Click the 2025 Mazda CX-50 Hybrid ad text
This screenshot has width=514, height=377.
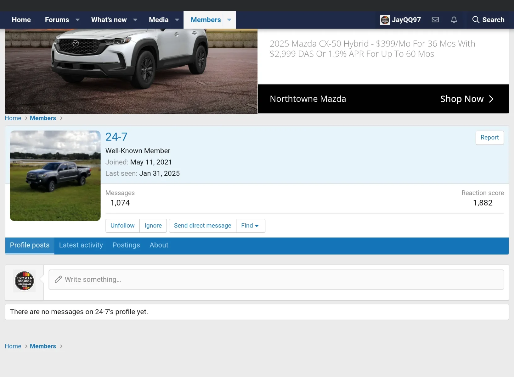[x=372, y=49]
